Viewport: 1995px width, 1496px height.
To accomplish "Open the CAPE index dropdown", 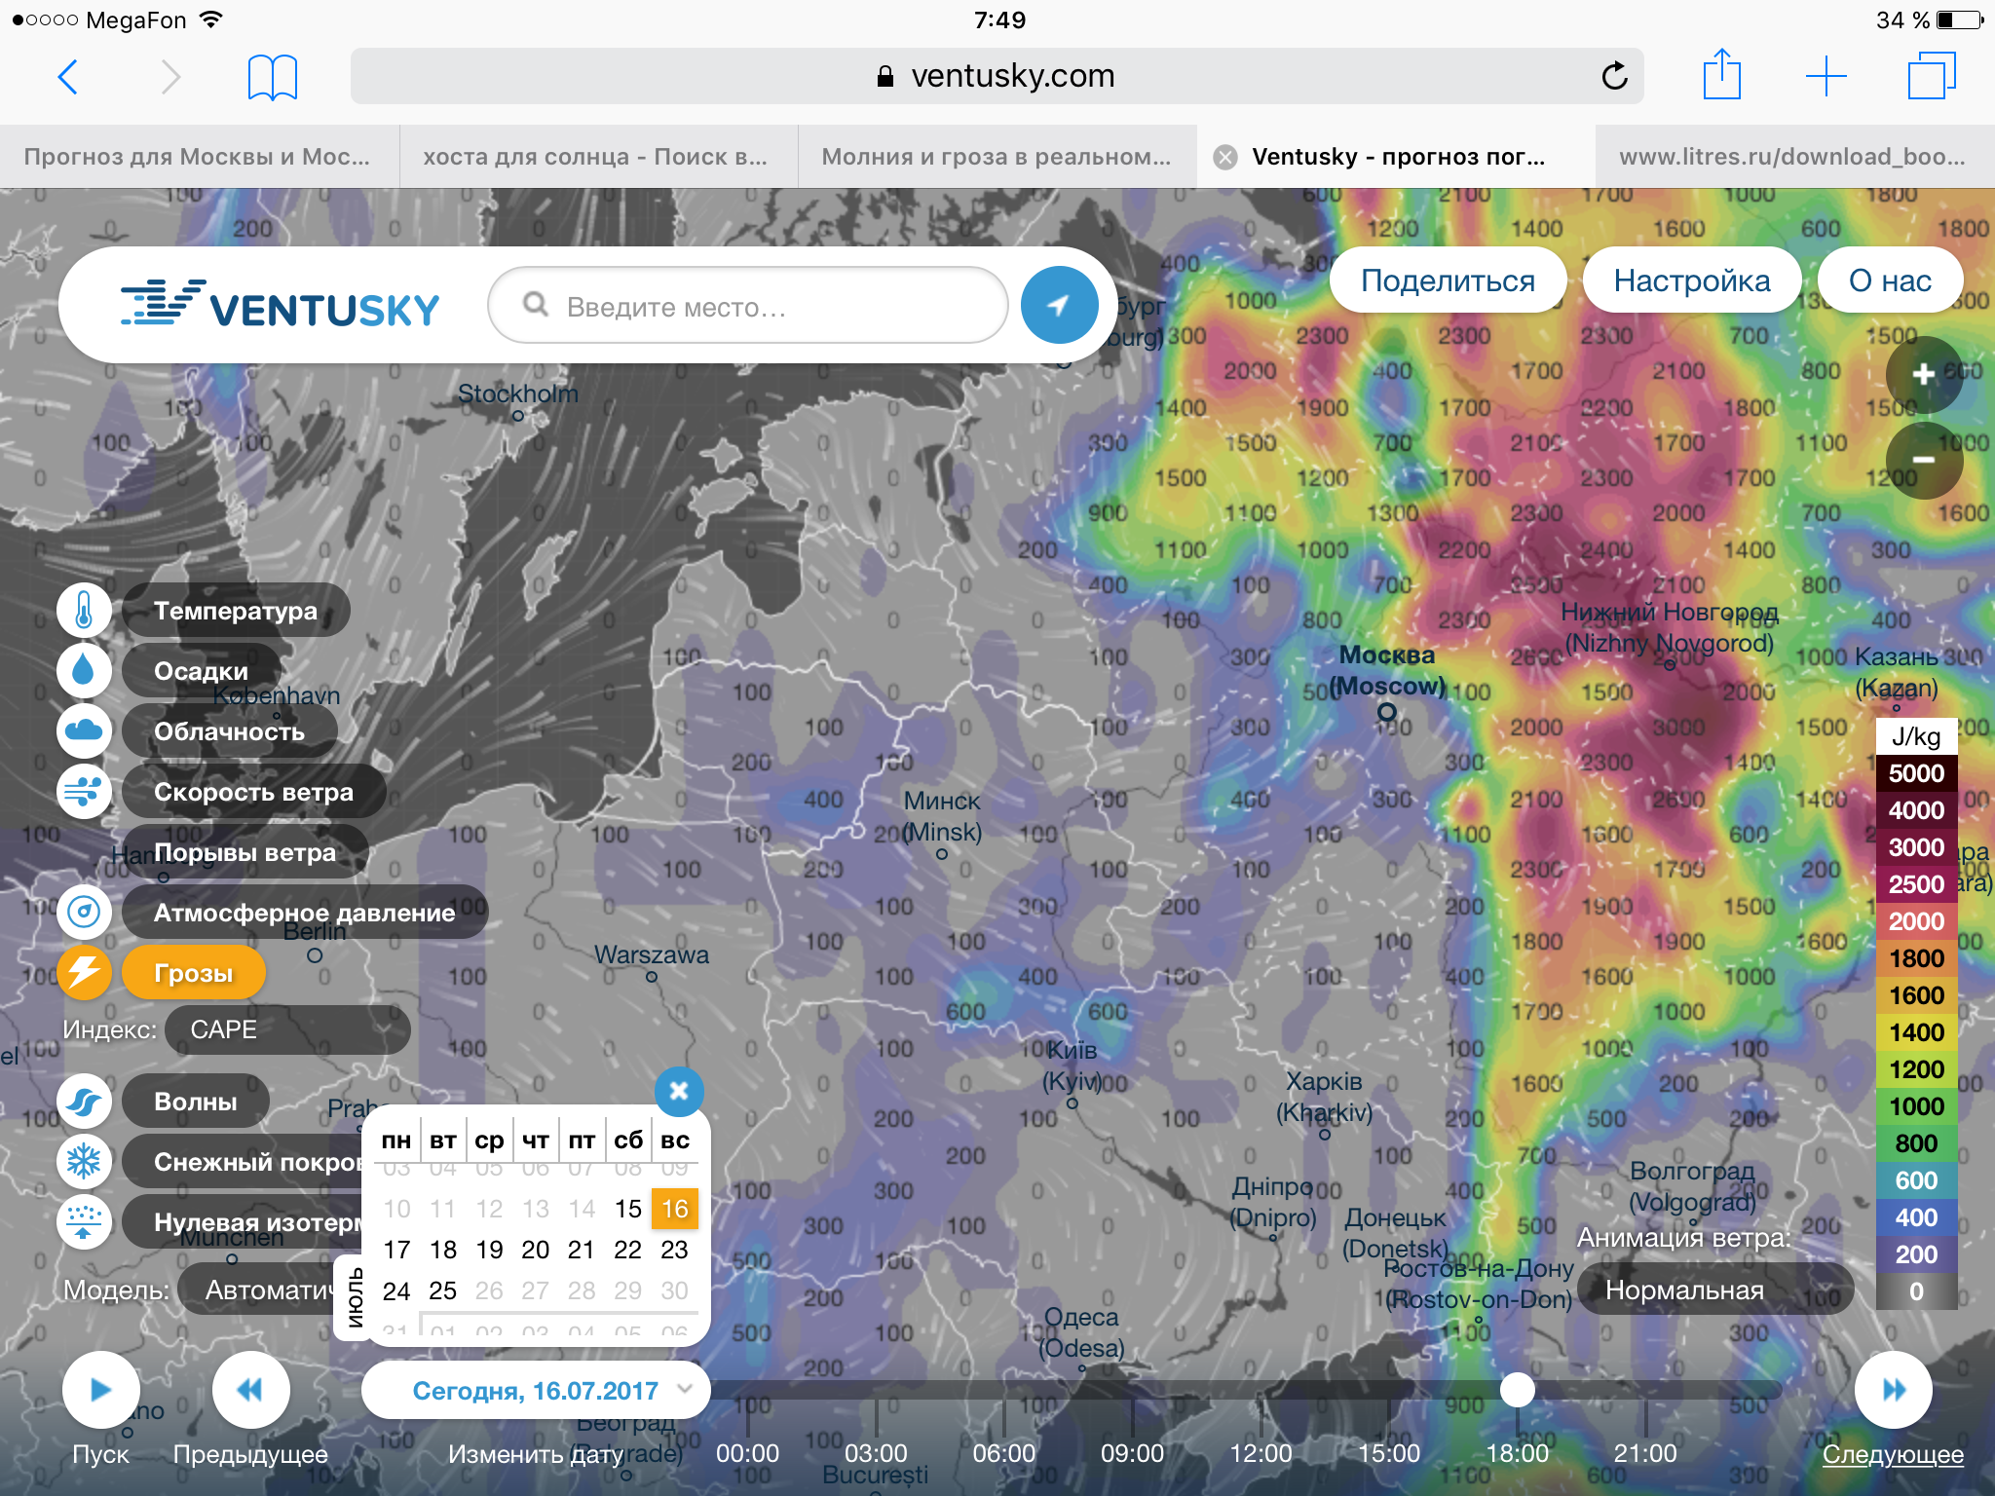I will pyautogui.click(x=286, y=1029).
